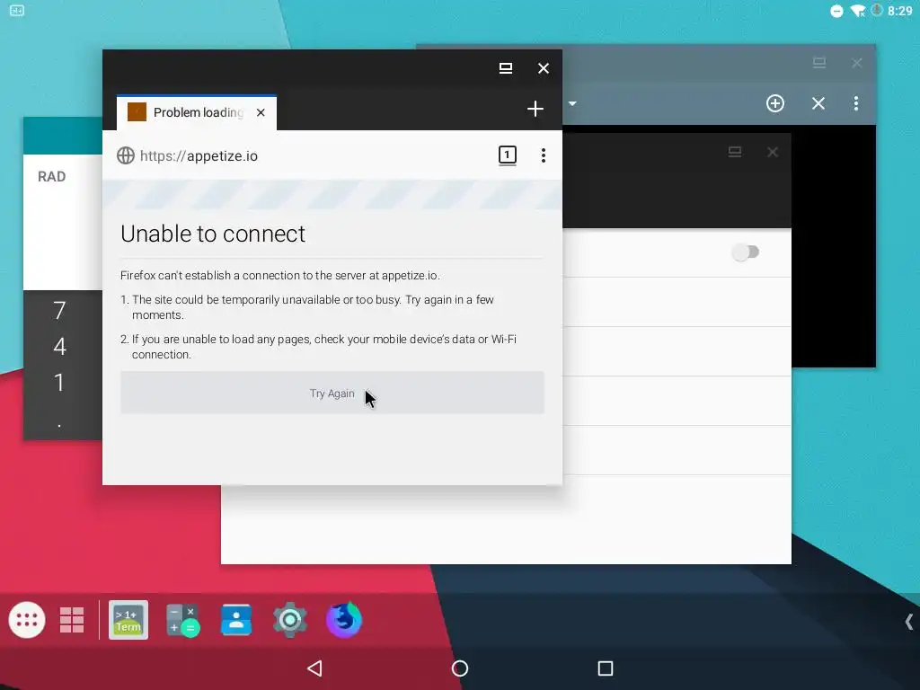Click the red grid icon in taskbar
The height and width of the screenshot is (690, 920).
point(72,620)
